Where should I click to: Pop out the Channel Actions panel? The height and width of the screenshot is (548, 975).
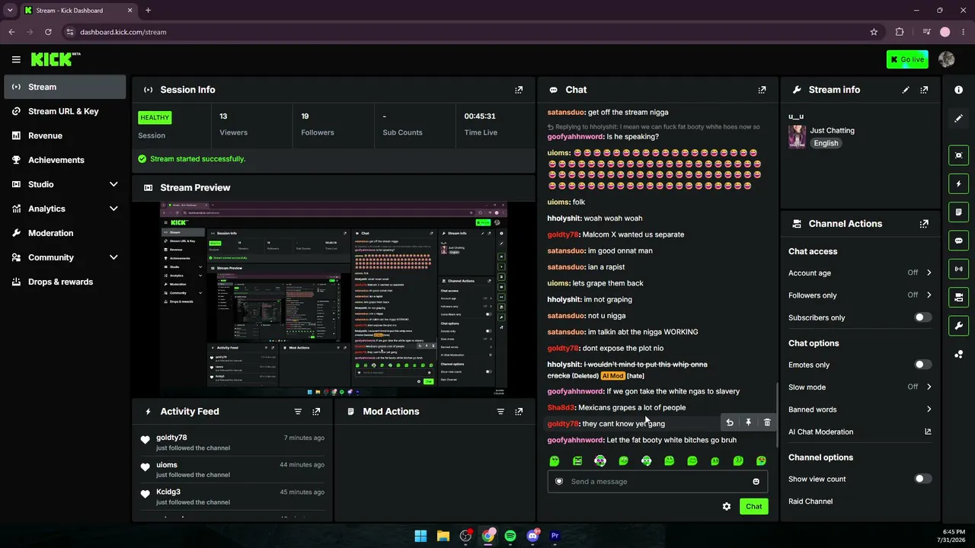coord(924,224)
